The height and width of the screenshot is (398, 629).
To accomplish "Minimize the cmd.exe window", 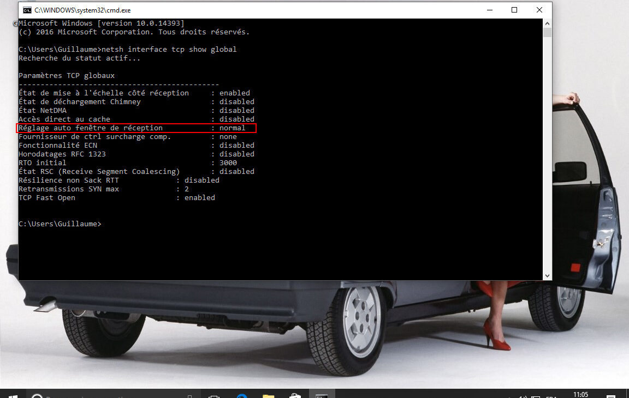I will (x=489, y=10).
